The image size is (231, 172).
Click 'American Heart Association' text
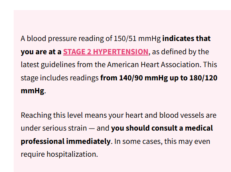pos(154,65)
